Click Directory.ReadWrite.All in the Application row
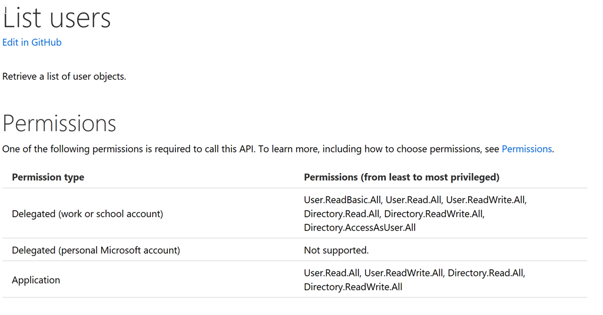Screen dimensions: 603x315 tap(353, 287)
